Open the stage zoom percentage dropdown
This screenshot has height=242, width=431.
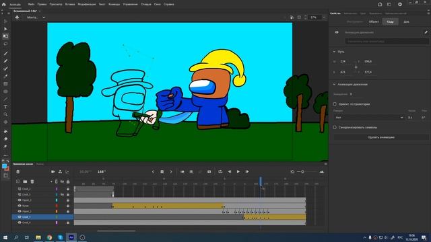click(x=324, y=17)
